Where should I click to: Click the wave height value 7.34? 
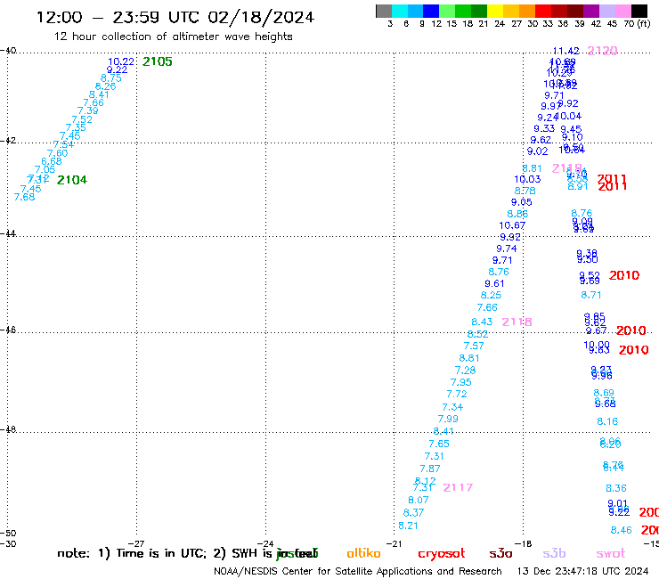(x=452, y=407)
